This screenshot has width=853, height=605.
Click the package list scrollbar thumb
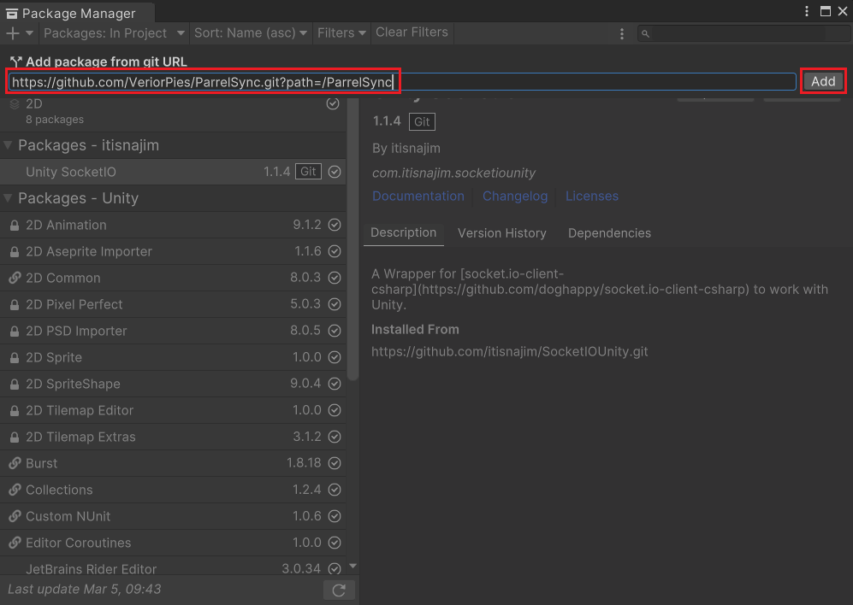coord(352,239)
